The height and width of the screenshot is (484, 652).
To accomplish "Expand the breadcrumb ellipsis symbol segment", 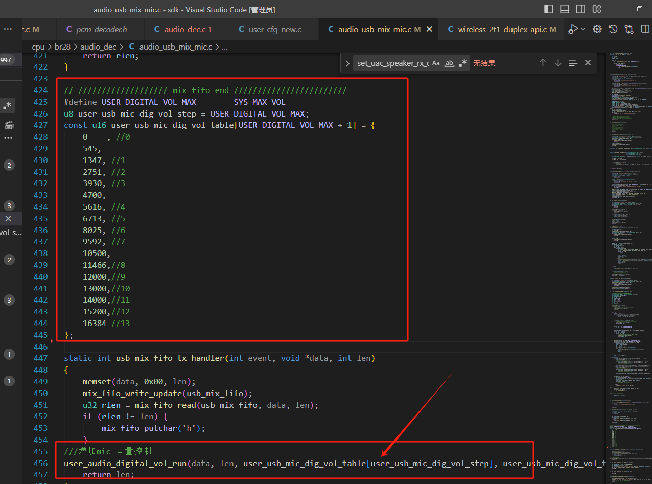I will [x=225, y=47].
